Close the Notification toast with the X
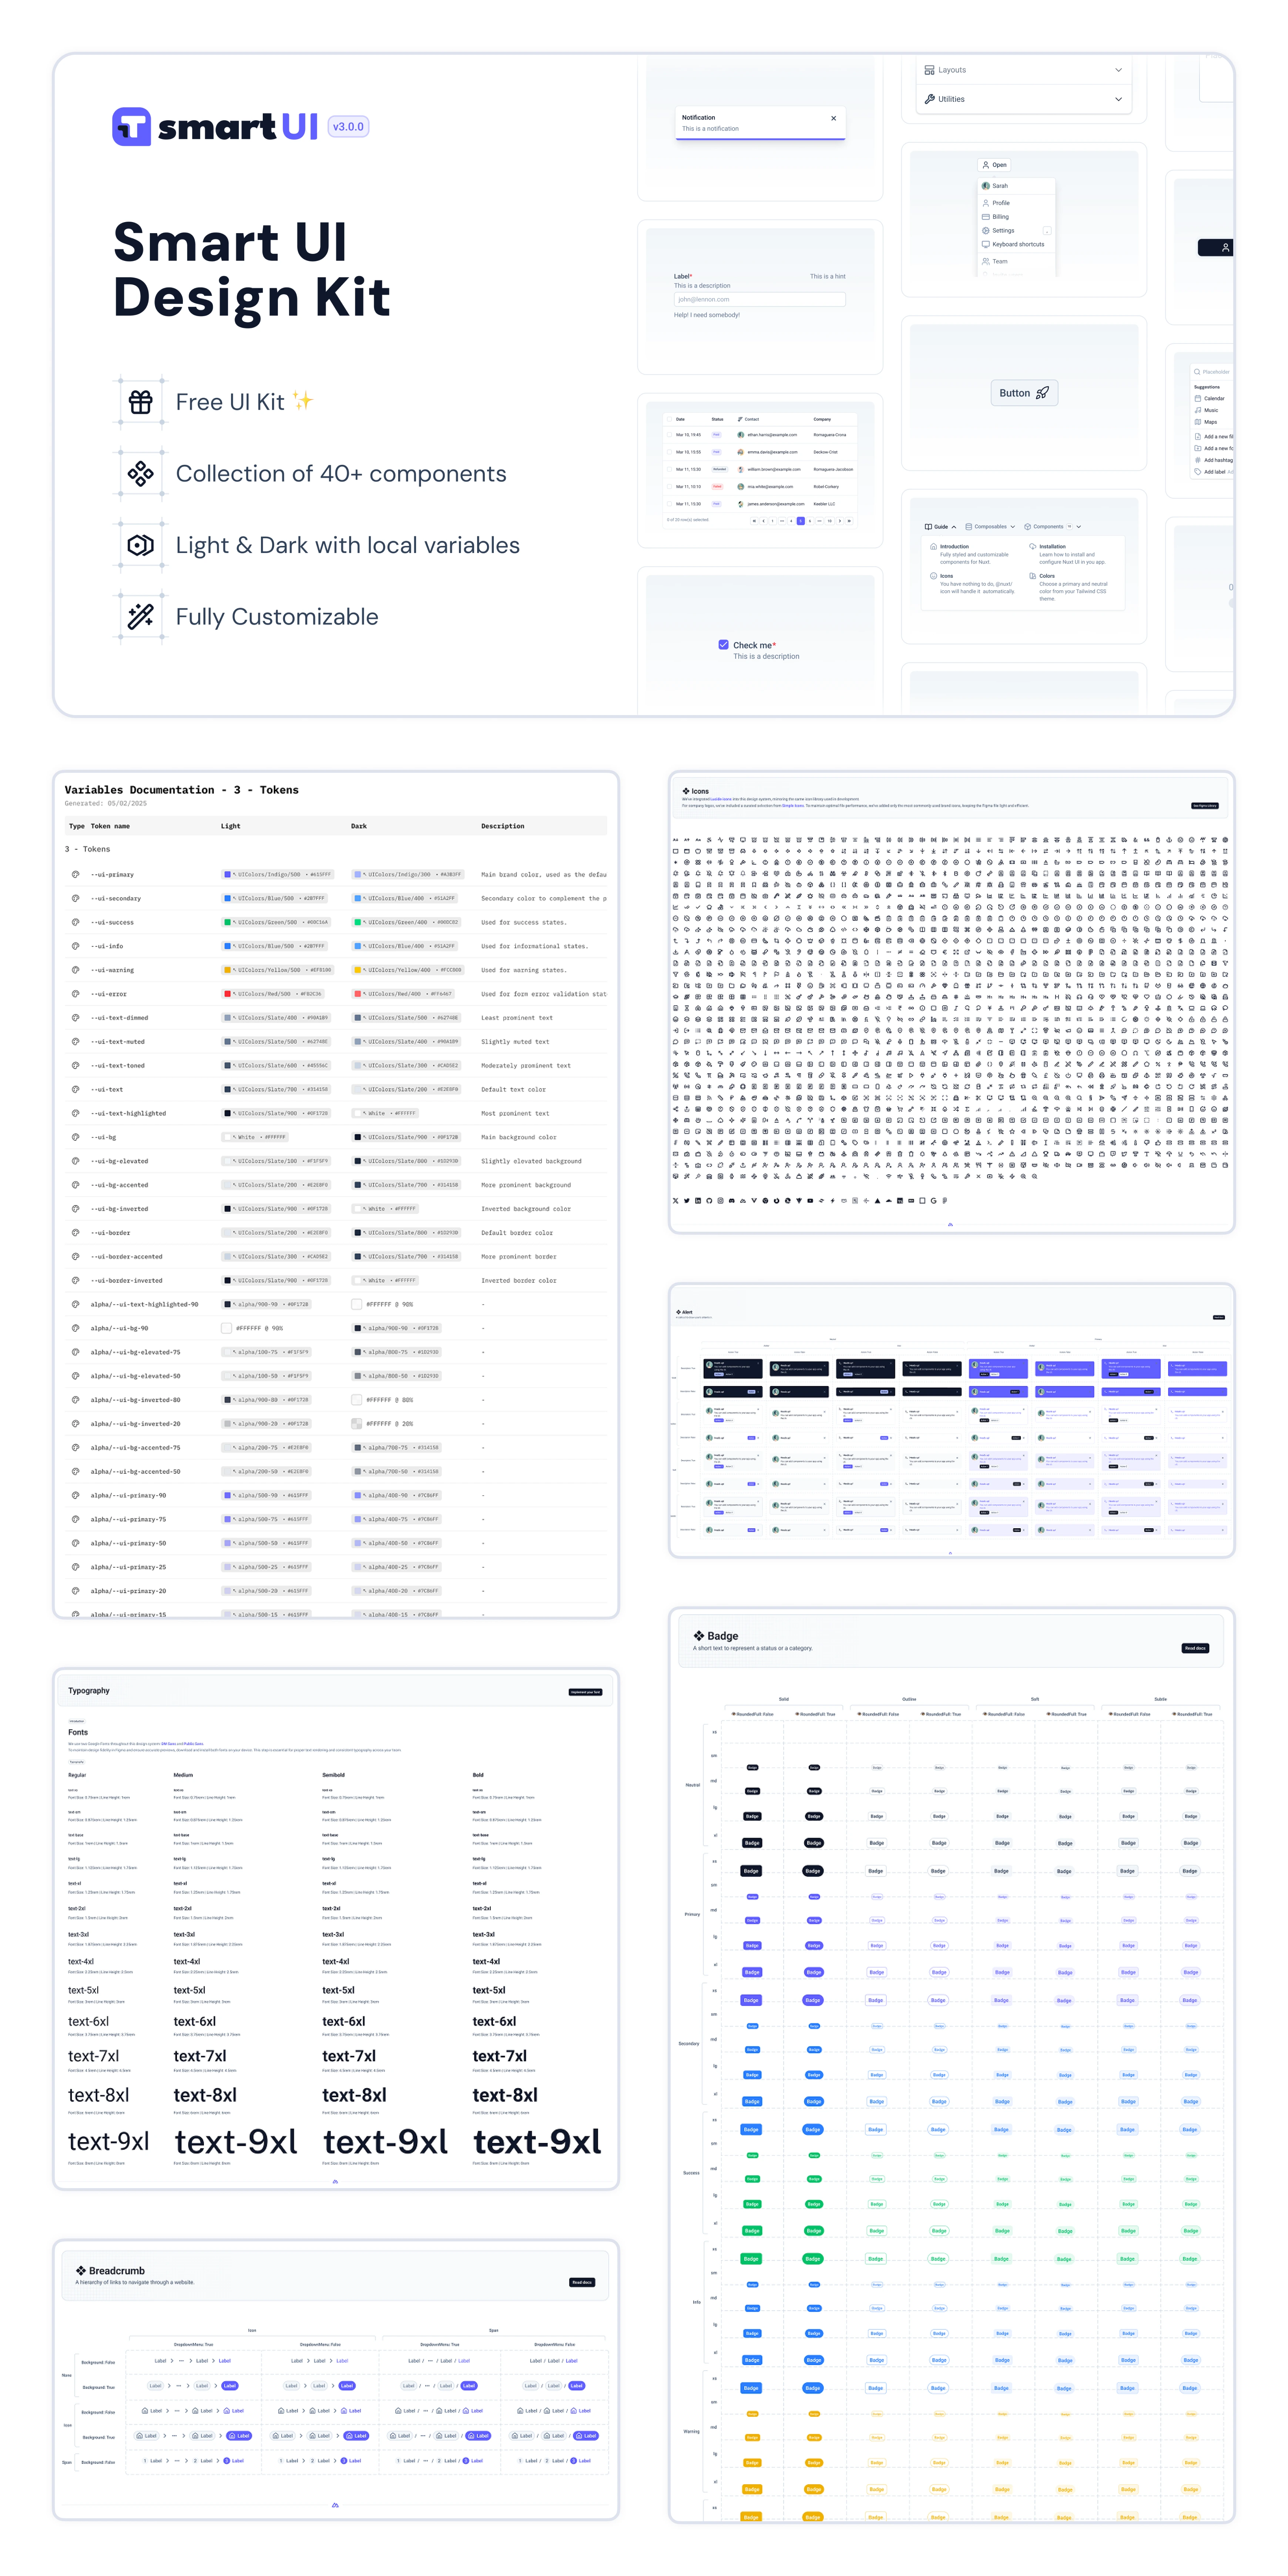 [x=834, y=118]
